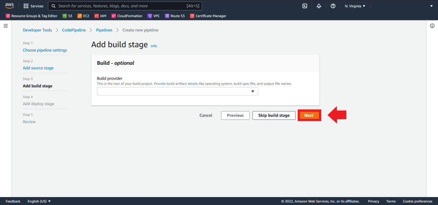This screenshot has height=205, width=438.
Task: Open Cookie preferences in footer
Action: tap(417, 201)
